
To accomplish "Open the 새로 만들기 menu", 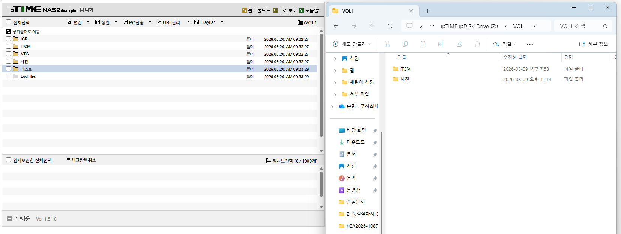I will (352, 44).
